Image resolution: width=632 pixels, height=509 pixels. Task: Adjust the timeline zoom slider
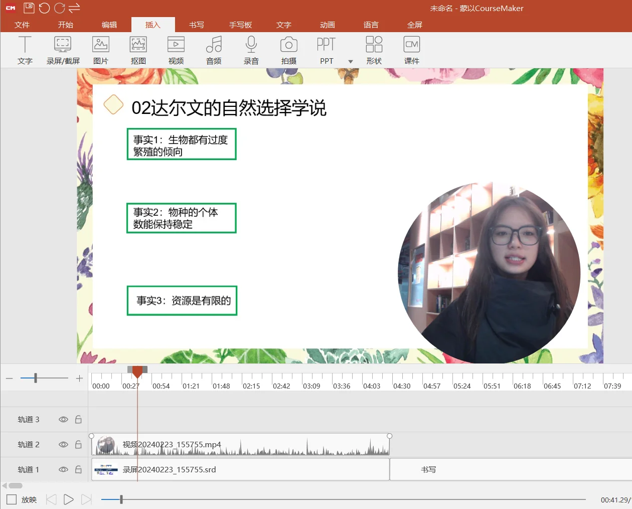pyautogui.click(x=35, y=378)
